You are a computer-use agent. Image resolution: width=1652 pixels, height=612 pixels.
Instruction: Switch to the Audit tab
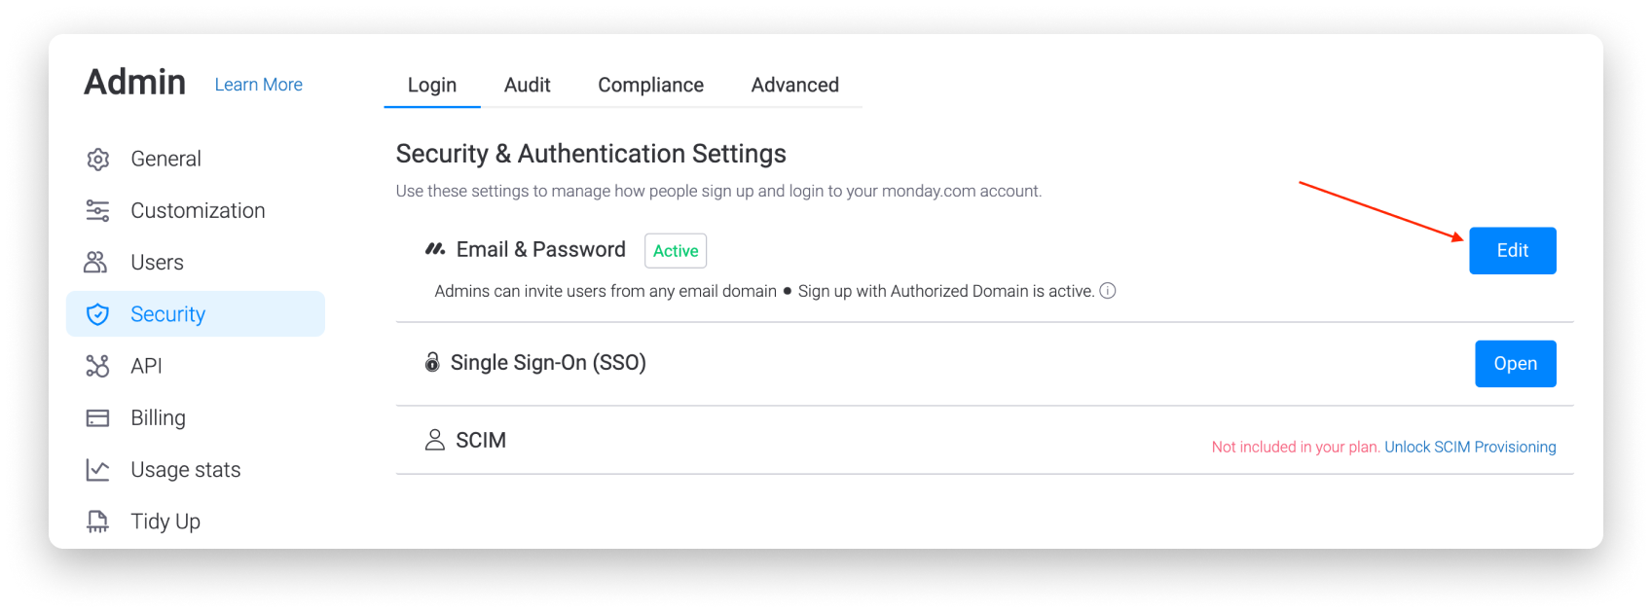(x=528, y=86)
